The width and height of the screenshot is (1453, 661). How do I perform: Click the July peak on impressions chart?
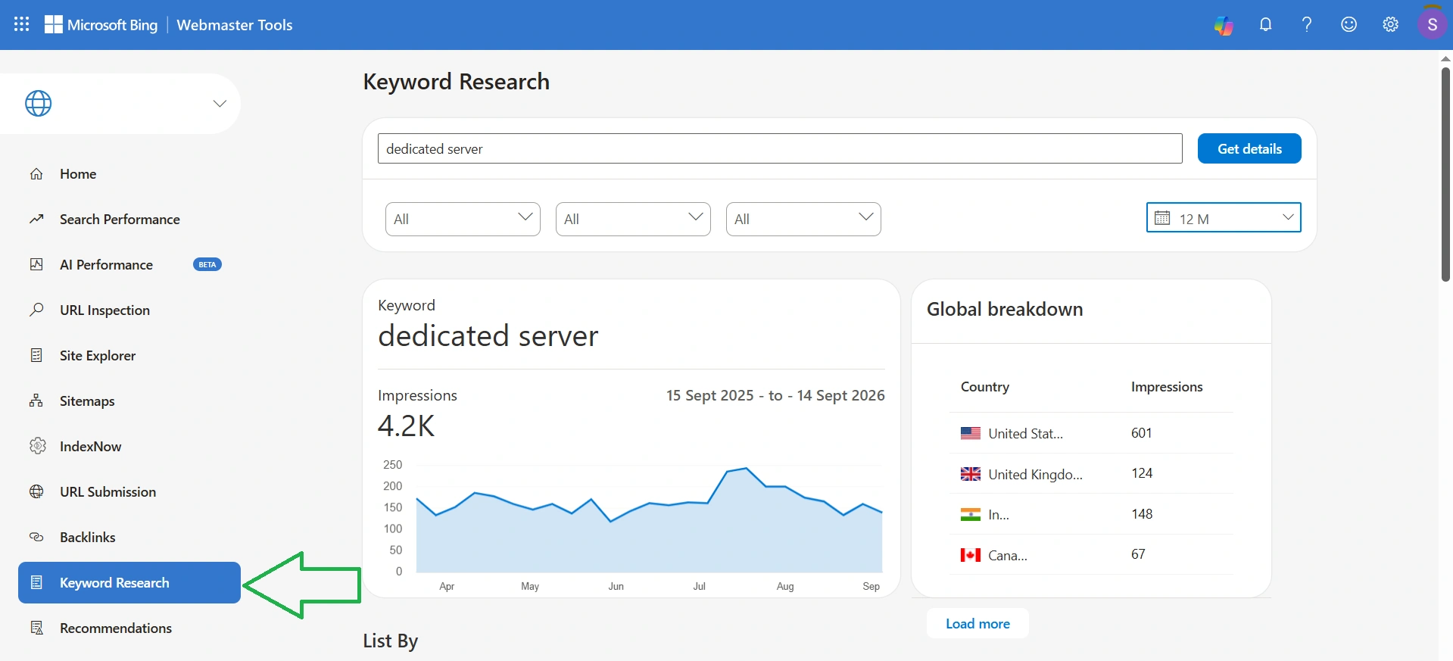point(746,469)
